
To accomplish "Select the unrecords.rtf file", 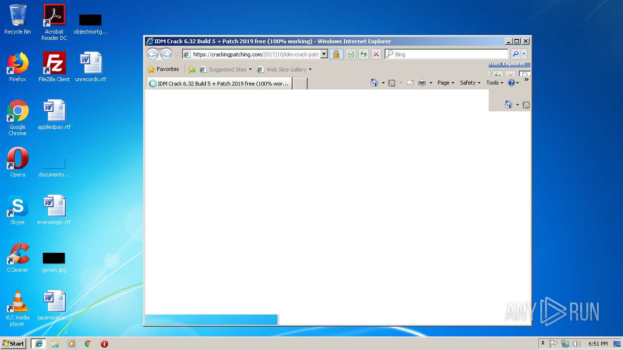I will click(x=91, y=67).
